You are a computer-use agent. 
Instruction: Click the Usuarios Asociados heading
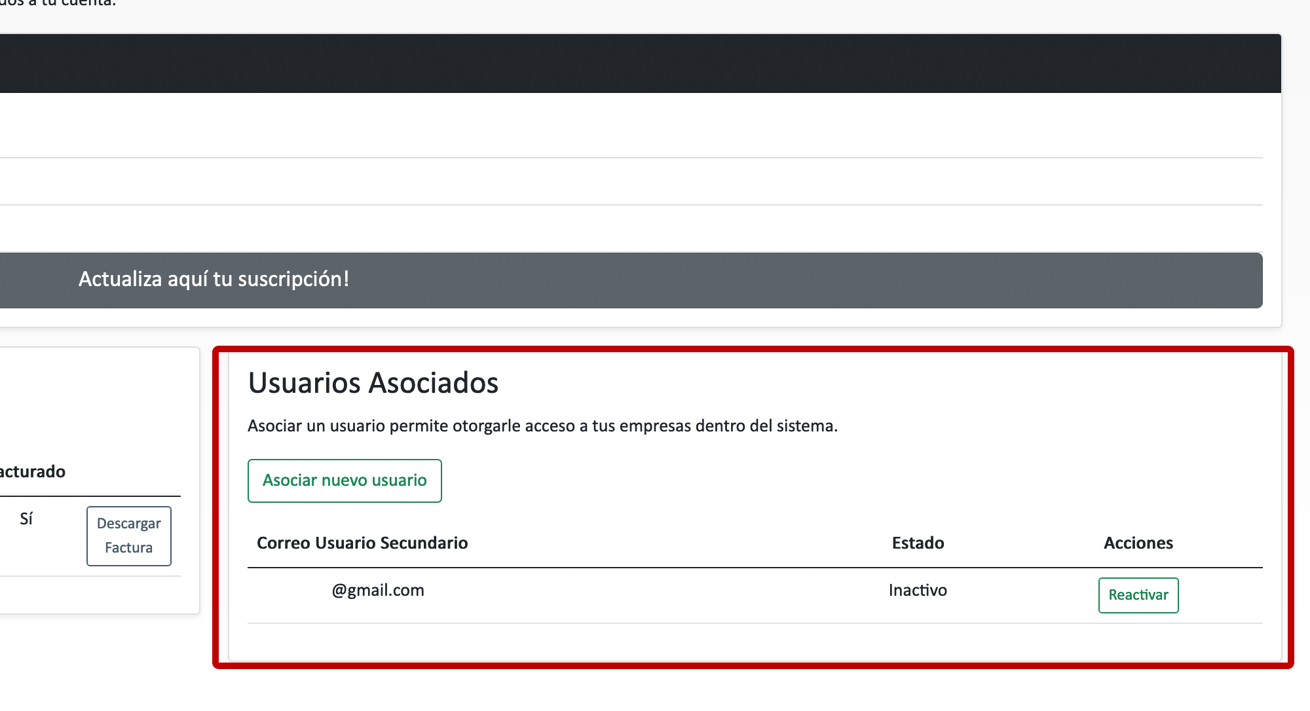pyautogui.click(x=373, y=383)
